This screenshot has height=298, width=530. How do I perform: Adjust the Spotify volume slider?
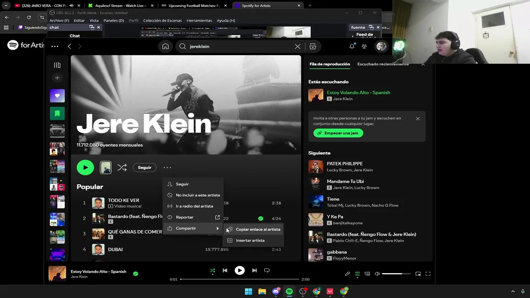pos(396,274)
